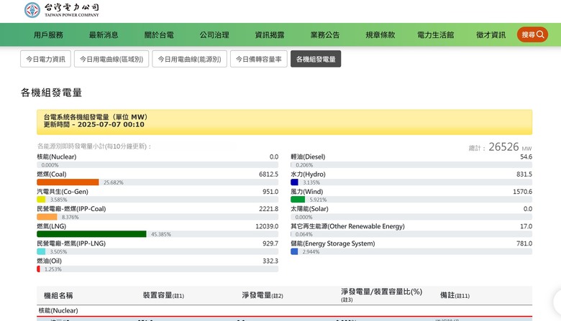Viewport: 561px width, 321px height.
Task: Open the 公司治理 menu
Action: pos(214,35)
